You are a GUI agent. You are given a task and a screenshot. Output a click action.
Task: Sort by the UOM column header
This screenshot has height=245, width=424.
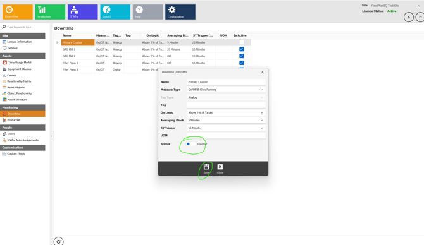tap(223, 35)
